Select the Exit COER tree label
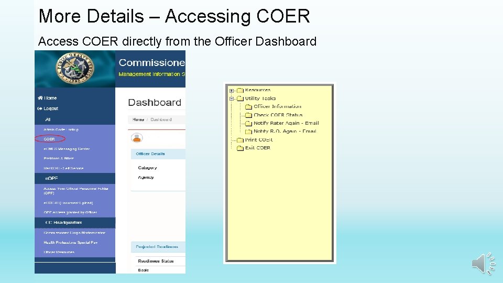 click(258, 148)
